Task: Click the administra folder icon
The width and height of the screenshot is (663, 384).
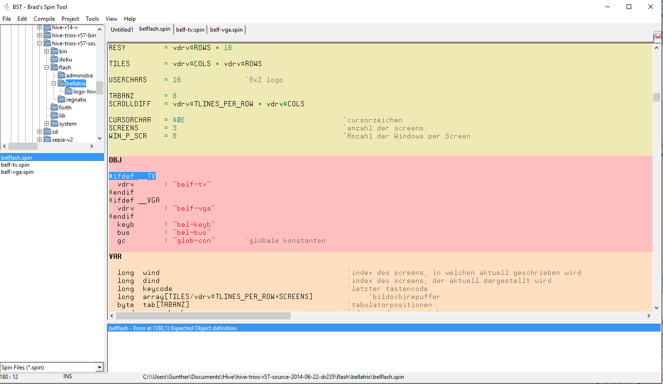Action: click(62, 76)
